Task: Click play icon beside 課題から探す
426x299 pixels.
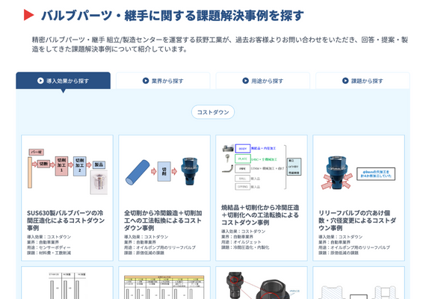Action: point(345,81)
